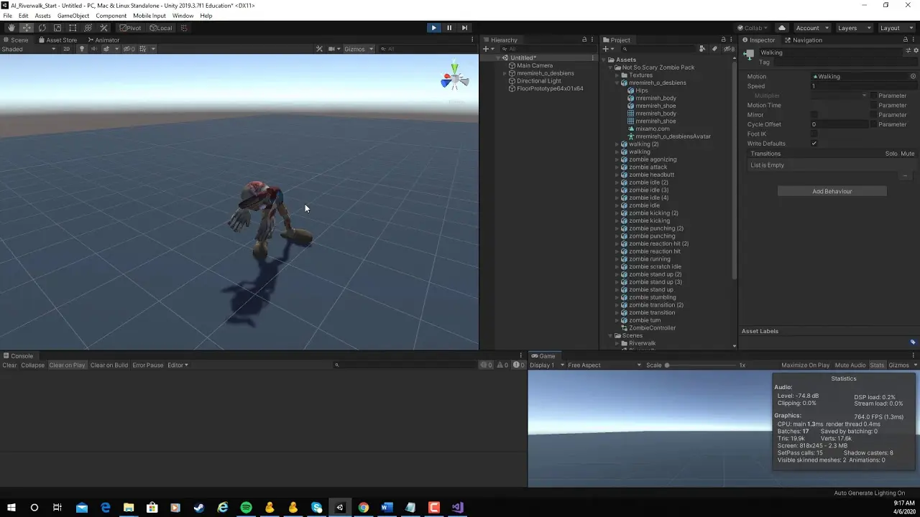Open the Layers dropdown
Screen dimensions: 920x517
click(x=854, y=28)
